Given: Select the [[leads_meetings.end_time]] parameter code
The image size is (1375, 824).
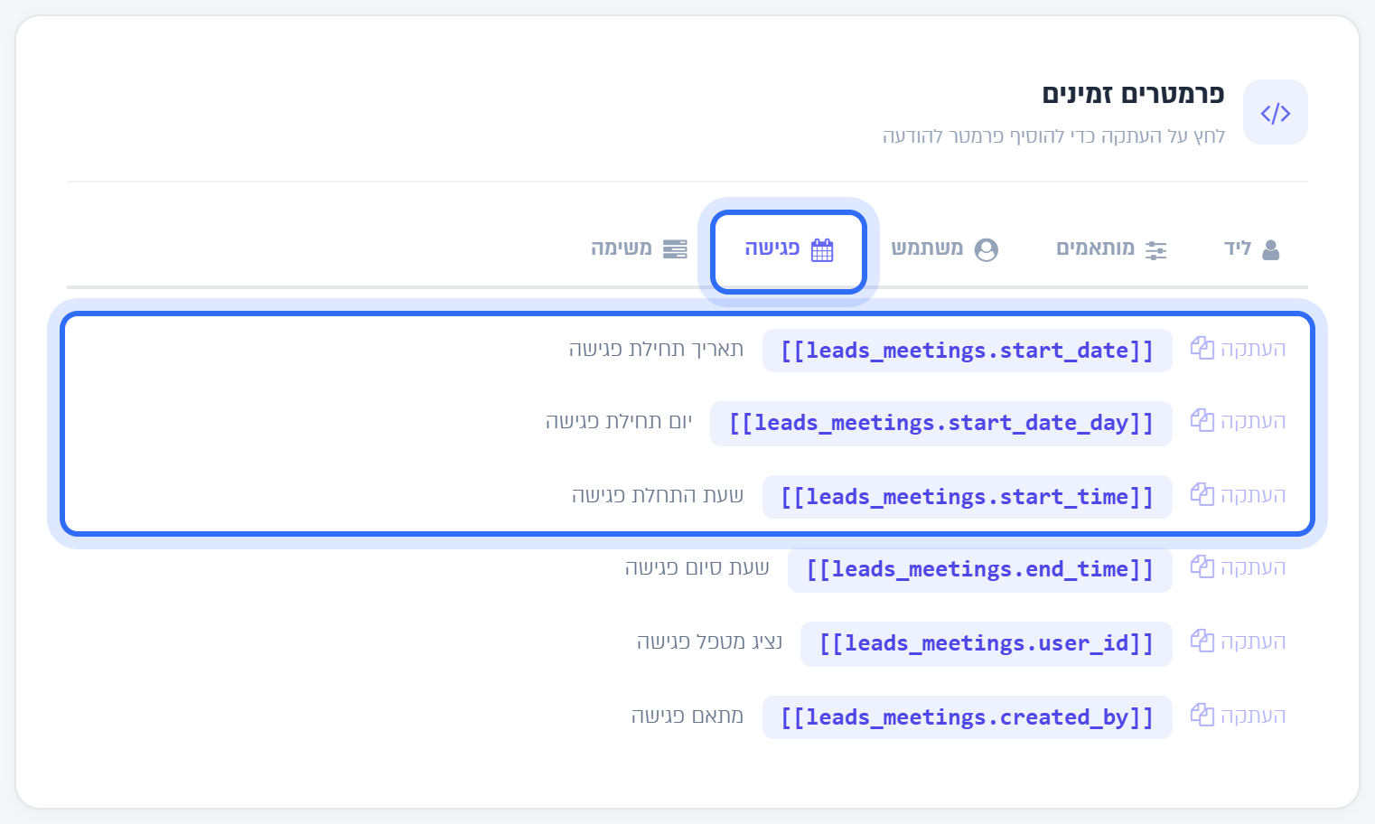Looking at the screenshot, I should [x=979, y=569].
